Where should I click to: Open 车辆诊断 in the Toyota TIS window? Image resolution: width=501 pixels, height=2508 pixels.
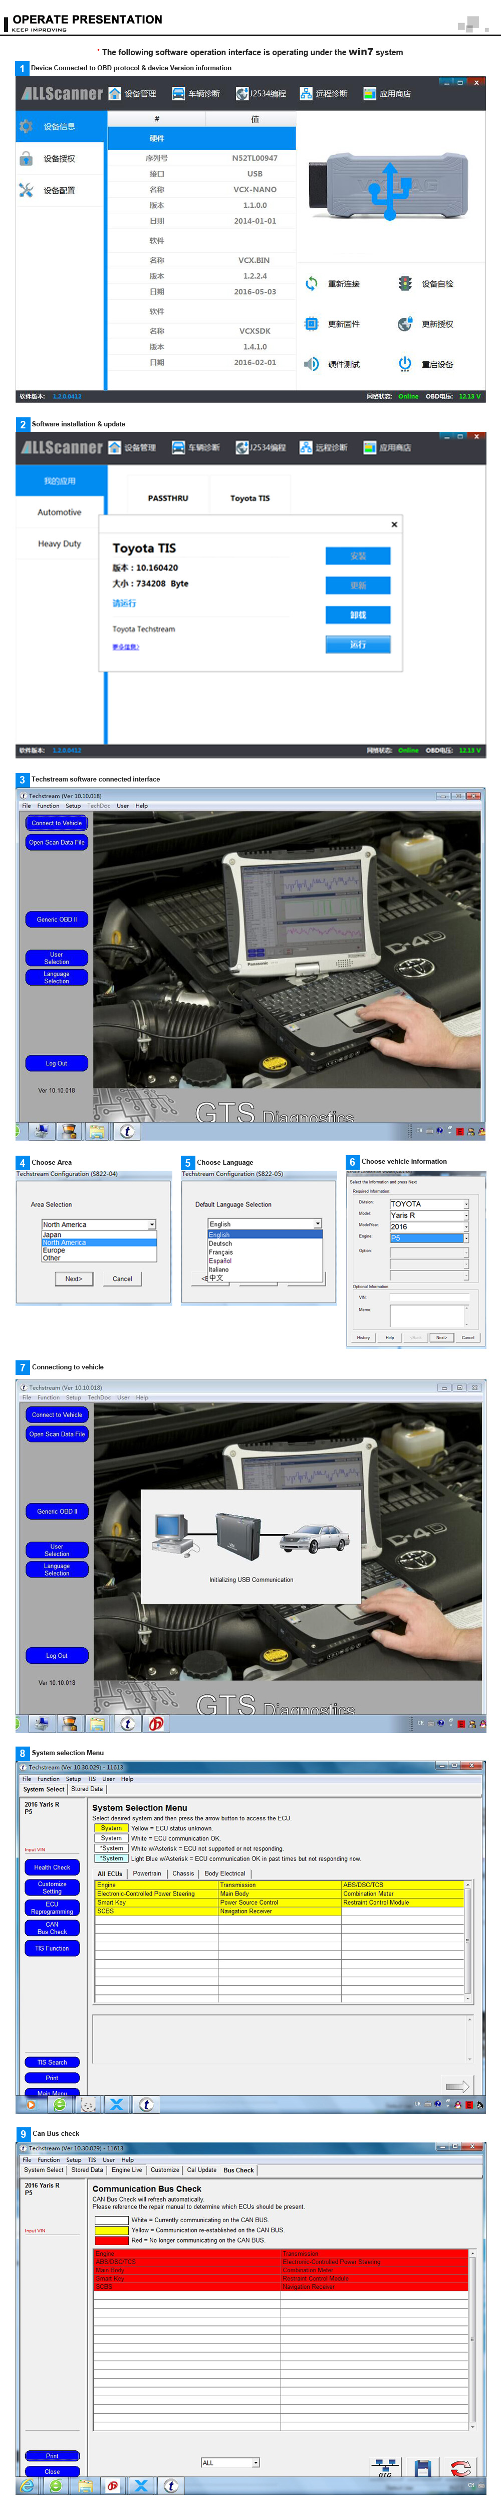tap(195, 448)
